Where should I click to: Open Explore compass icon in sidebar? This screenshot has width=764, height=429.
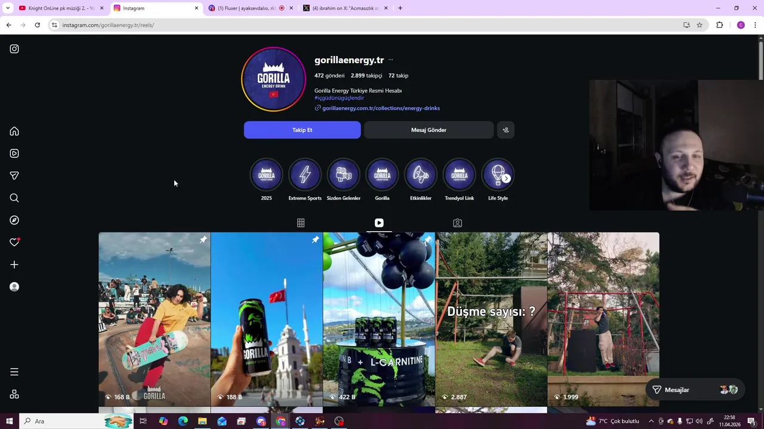pos(14,220)
